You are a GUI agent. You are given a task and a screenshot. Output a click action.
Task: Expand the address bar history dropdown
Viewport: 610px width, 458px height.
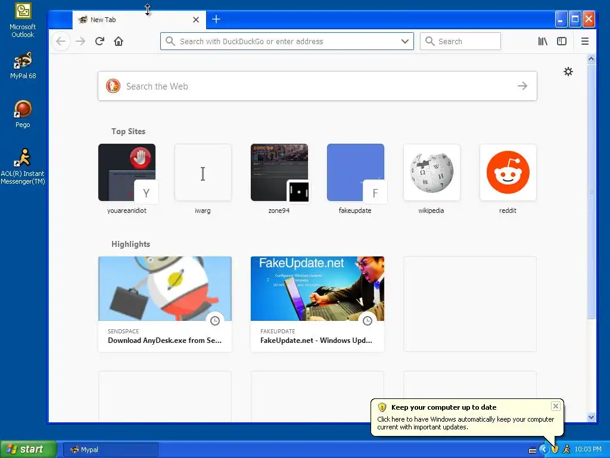click(x=404, y=41)
